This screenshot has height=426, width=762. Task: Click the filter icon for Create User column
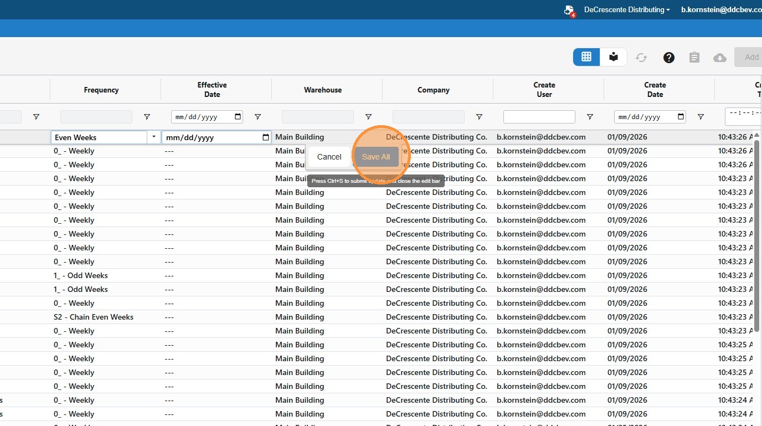coord(590,117)
